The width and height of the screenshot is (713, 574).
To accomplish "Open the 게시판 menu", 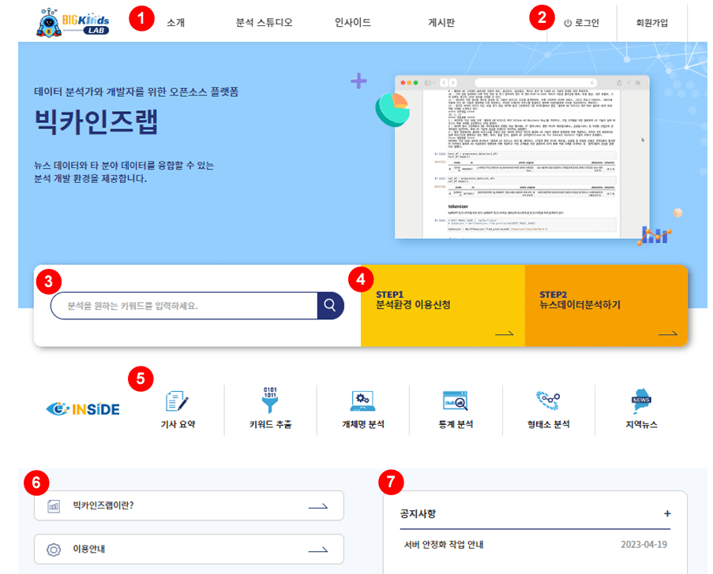I will [441, 22].
